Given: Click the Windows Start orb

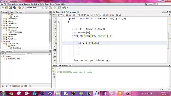Looking at the screenshot, I should click(x=3, y=94).
